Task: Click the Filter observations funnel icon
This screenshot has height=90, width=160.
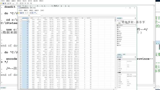Action: (x=35, y=13)
